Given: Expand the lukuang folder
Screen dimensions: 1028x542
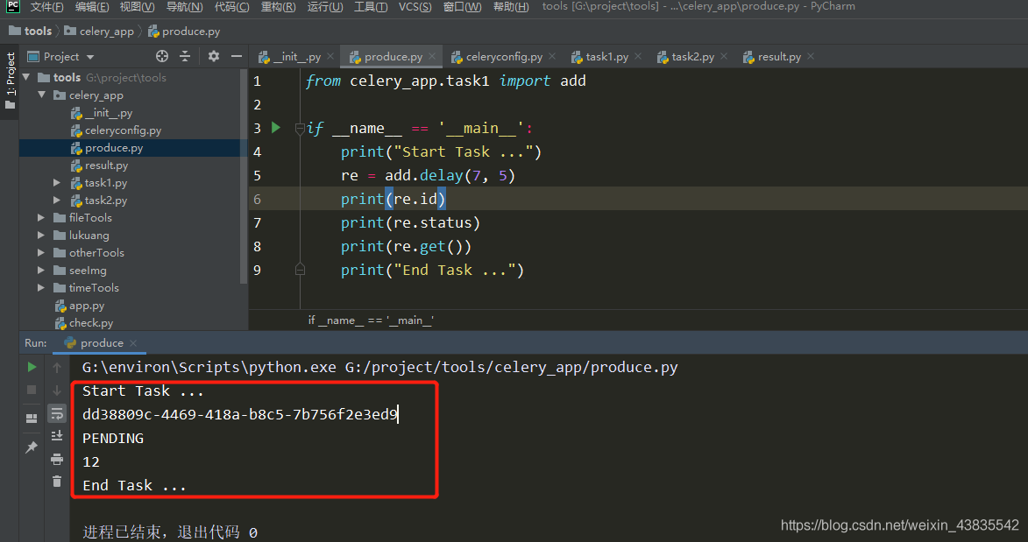Looking at the screenshot, I should (41, 236).
